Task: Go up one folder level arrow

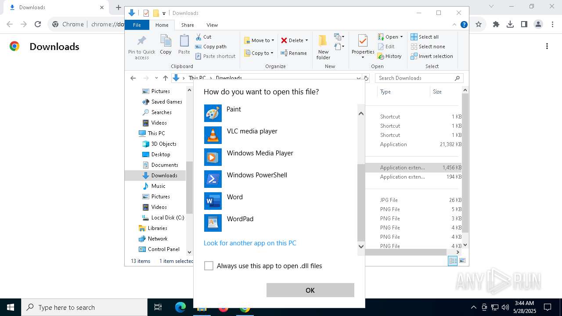Action: [165, 78]
